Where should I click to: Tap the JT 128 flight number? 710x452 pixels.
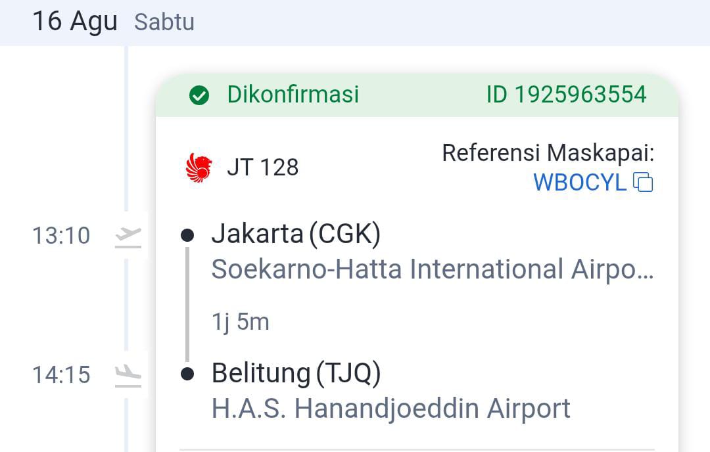click(x=262, y=168)
